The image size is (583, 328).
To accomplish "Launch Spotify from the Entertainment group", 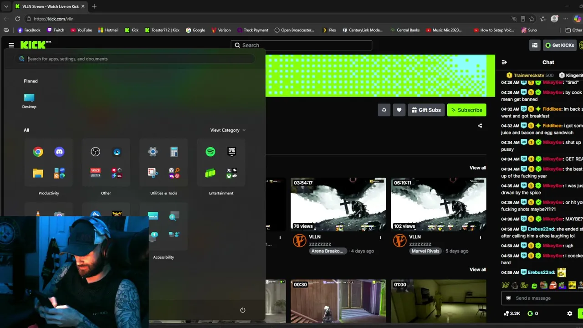I will pyautogui.click(x=210, y=152).
